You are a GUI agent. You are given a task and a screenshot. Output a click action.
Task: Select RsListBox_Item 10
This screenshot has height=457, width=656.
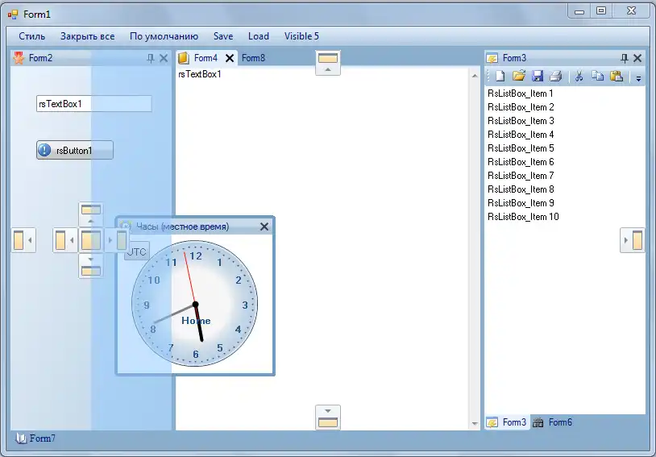565,217
